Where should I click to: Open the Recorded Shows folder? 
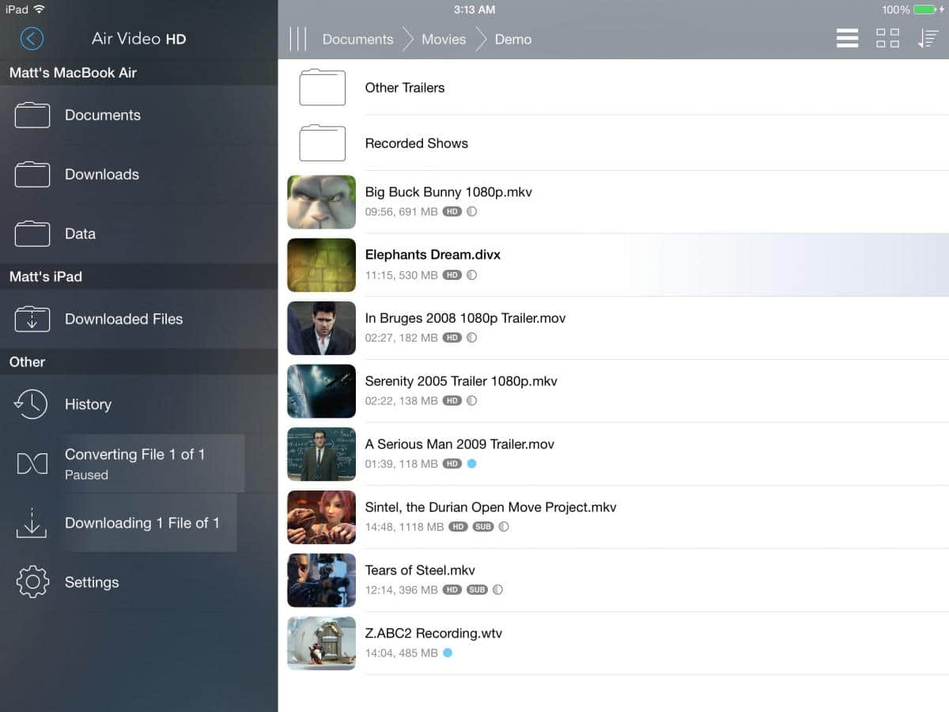416,143
